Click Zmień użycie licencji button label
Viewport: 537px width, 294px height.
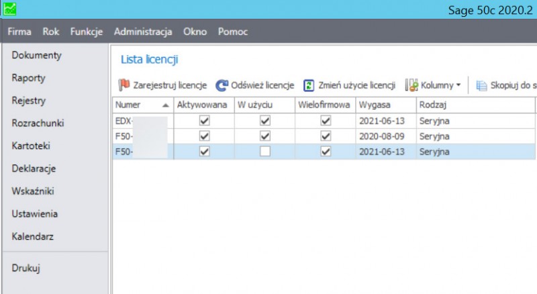[x=357, y=85]
